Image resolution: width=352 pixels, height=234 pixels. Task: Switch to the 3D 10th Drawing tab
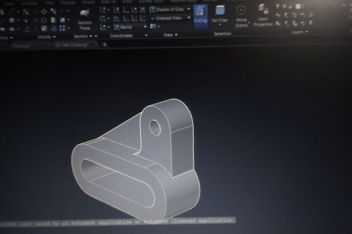(x=72, y=45)
